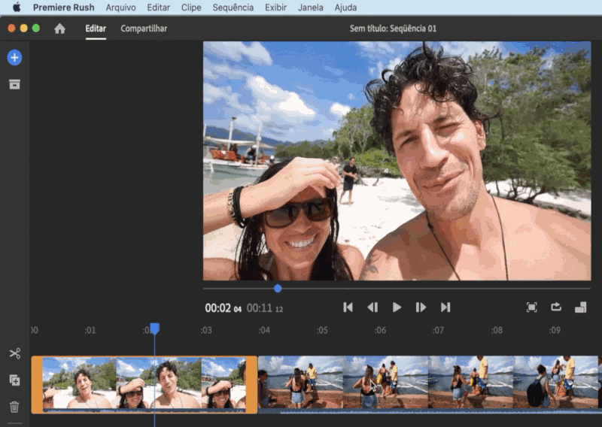Step forward one frame
The image size is (602, 427).
(x=421, y=307)
